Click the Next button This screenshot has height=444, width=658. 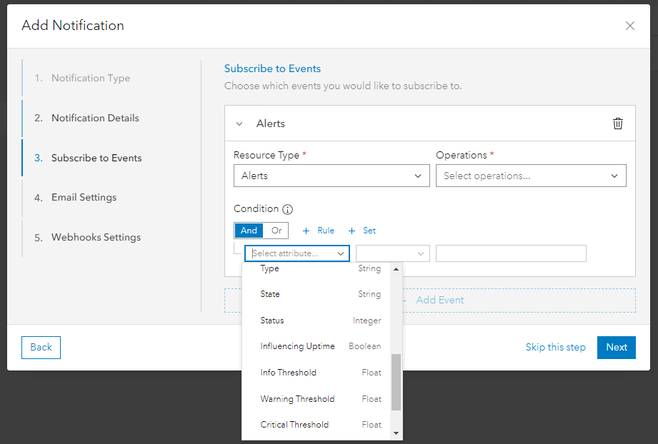coord(616,348)
